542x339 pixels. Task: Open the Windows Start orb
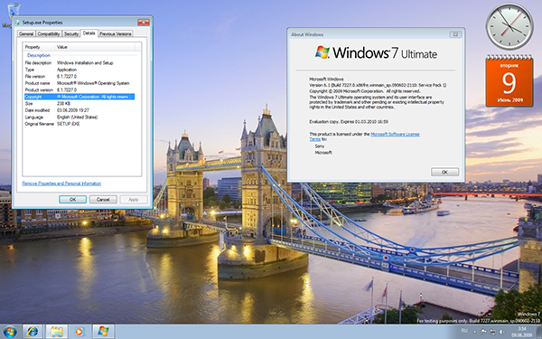pyautogui.click(x=9, y=332)
